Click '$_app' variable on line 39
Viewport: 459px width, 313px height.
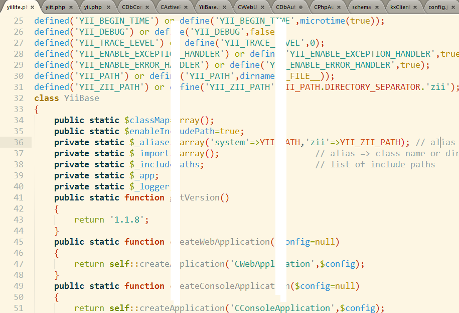(x=141, y=175)
